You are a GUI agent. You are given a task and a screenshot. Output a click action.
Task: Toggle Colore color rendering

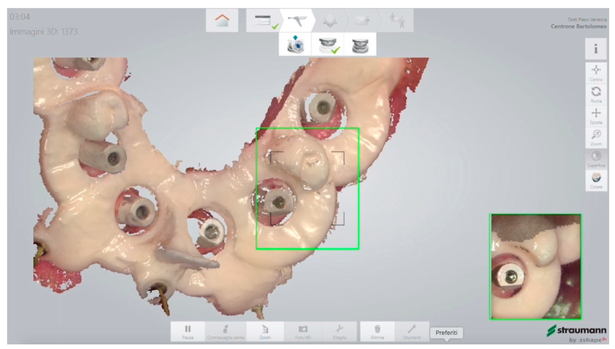[x=596, y=180]
